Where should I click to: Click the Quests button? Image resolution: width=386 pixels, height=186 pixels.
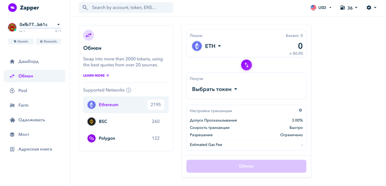[x=21, y=41]
